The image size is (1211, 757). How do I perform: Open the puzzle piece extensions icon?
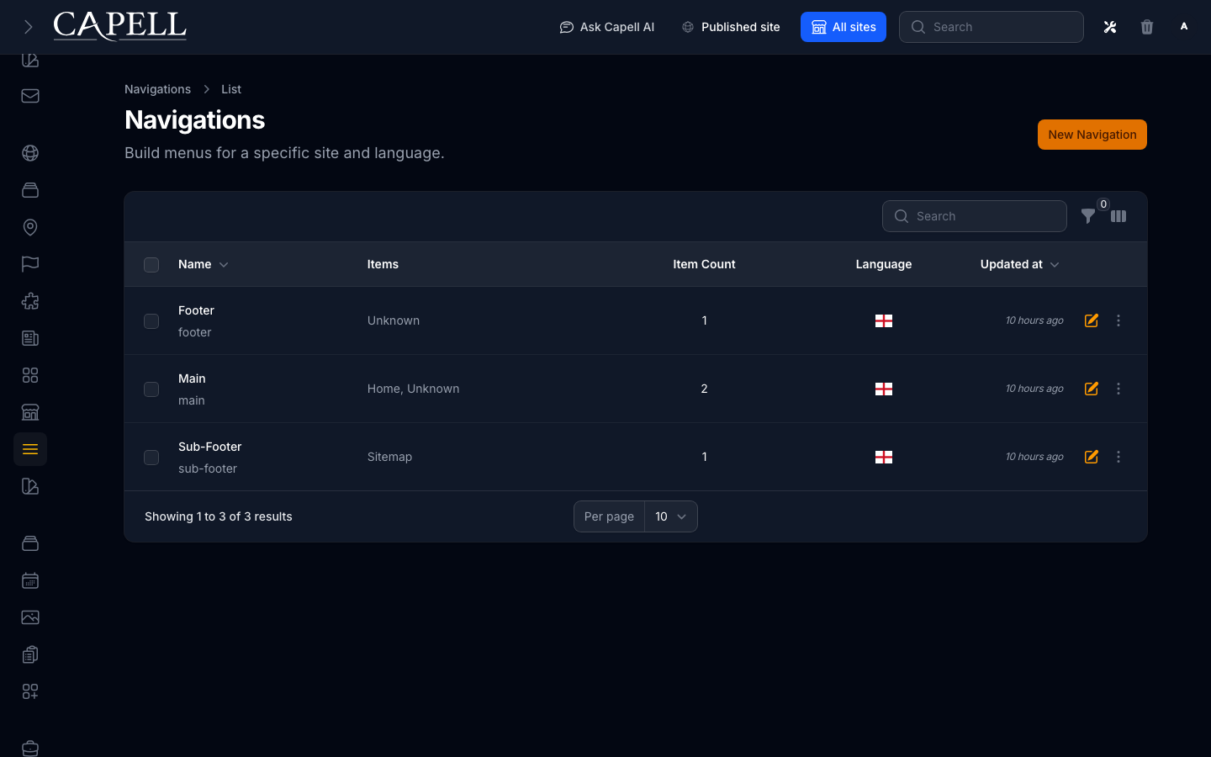click(x=30, y=301)
